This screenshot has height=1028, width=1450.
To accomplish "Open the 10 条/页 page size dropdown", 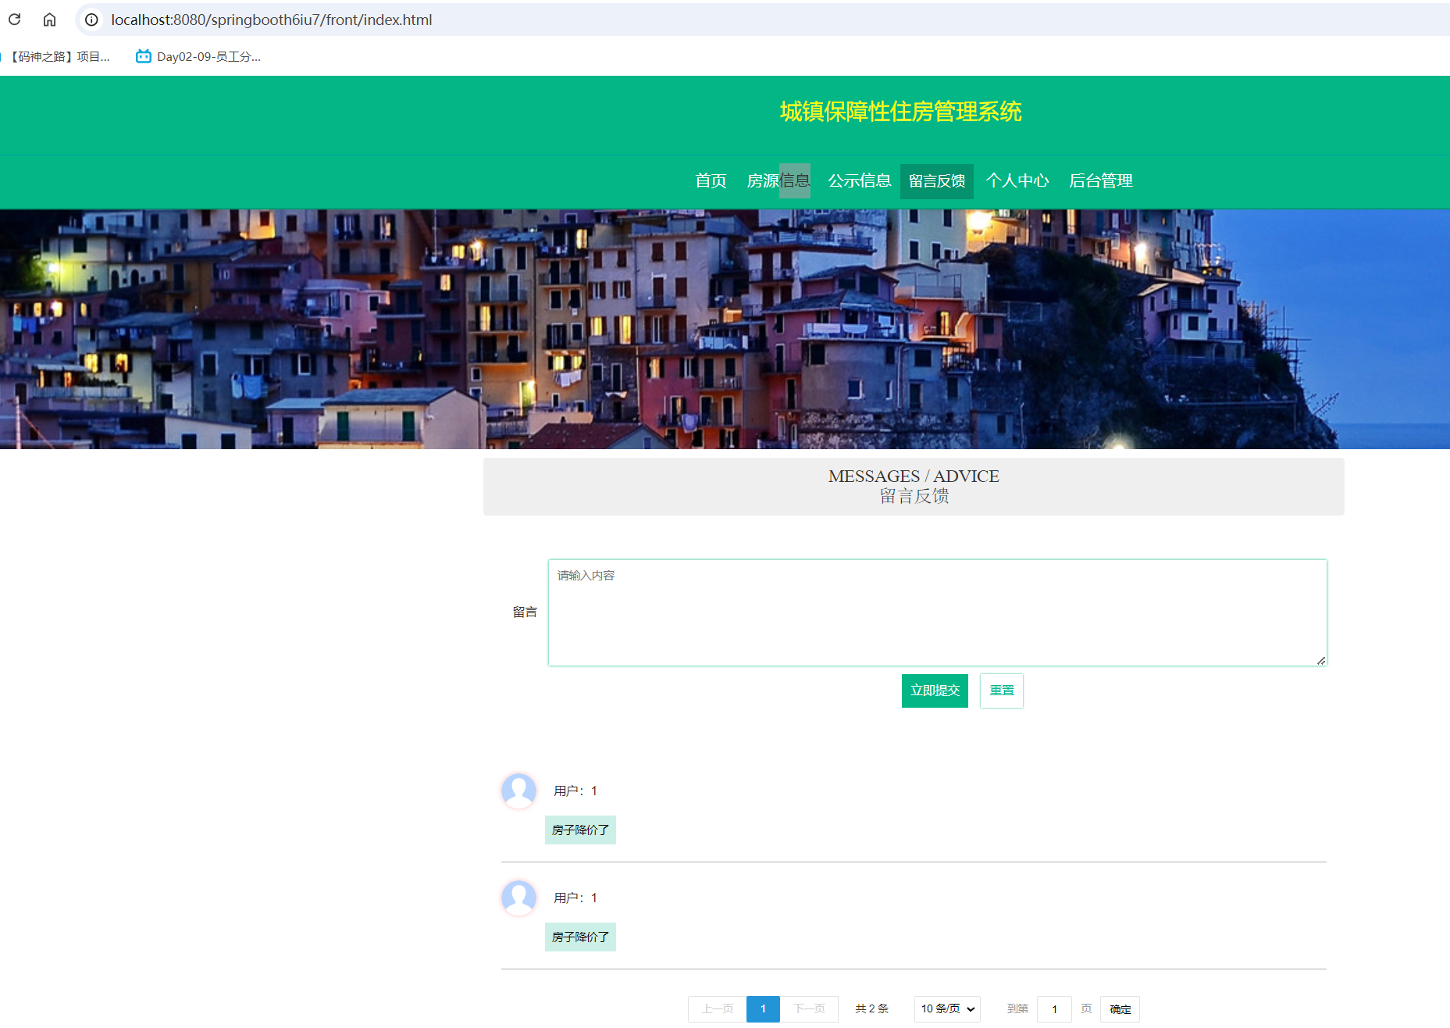I will [x=947, y=1008].
